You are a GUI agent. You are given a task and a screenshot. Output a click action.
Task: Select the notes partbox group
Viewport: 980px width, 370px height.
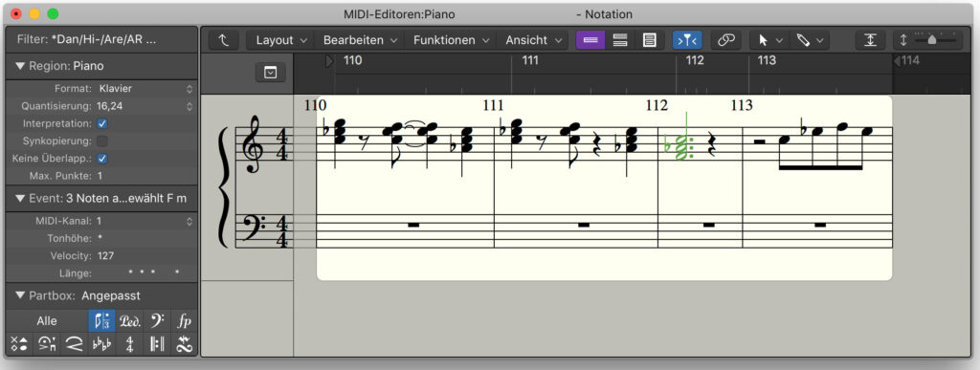coord(101,320)
